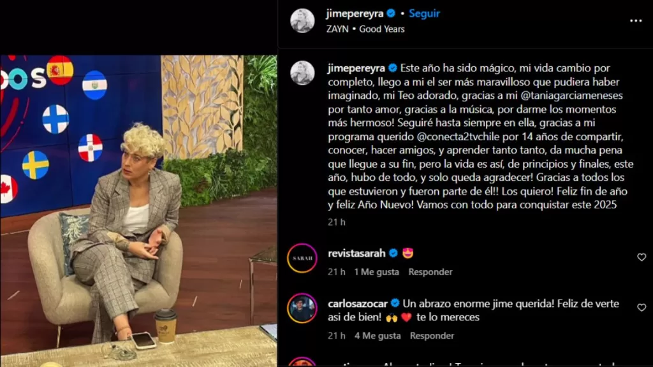
Task: Open revistasarah profile avatar
Action: coord(302,258)
